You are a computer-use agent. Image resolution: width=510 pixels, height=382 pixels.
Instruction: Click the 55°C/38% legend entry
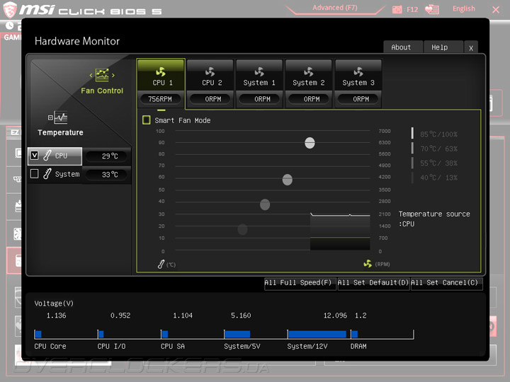click(438, 163)
